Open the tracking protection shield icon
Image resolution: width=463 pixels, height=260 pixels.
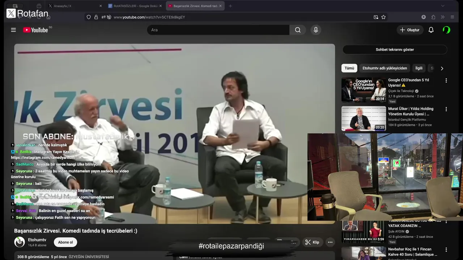[x=89, y=17]
